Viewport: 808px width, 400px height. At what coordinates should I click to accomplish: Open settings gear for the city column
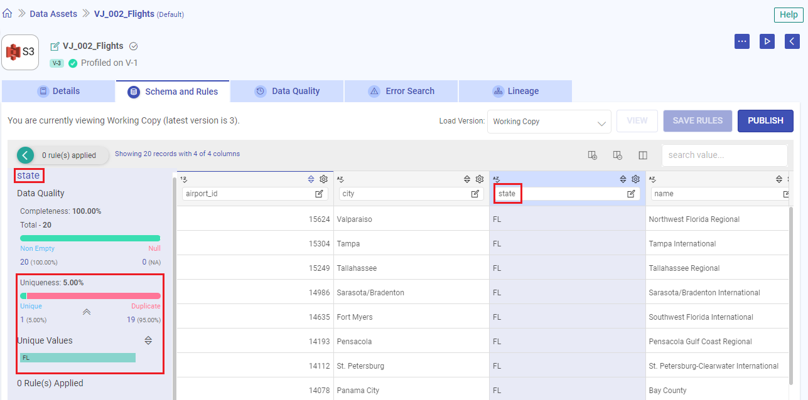pyautogui.click(x=479, y=179)
